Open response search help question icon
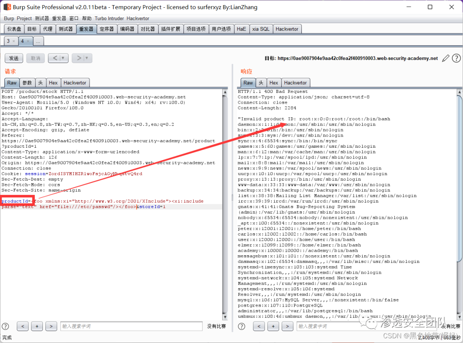 point(241,326)
